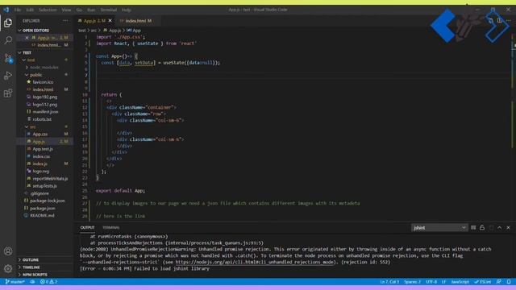Screen dimensions: 516x290
Task: Expand the Outline section
Action: click(31, 259)
